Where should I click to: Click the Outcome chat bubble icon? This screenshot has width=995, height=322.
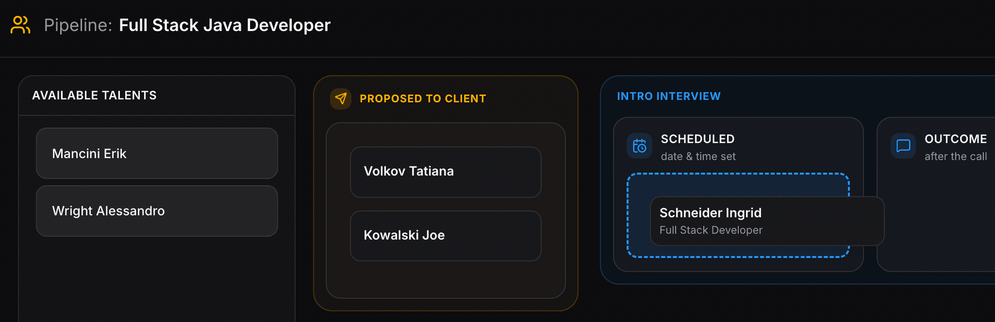pyautogui.click(x=903, y=146)
